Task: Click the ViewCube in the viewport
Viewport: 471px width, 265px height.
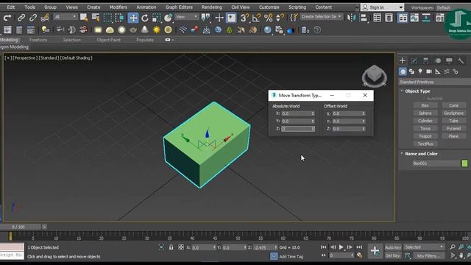Action: tap(375, 76)
